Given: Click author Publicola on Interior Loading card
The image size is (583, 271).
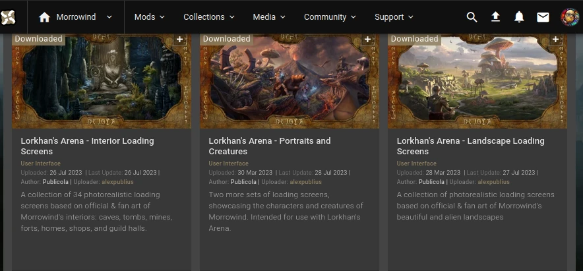Looking at the screenshot, I should (57, 182).
